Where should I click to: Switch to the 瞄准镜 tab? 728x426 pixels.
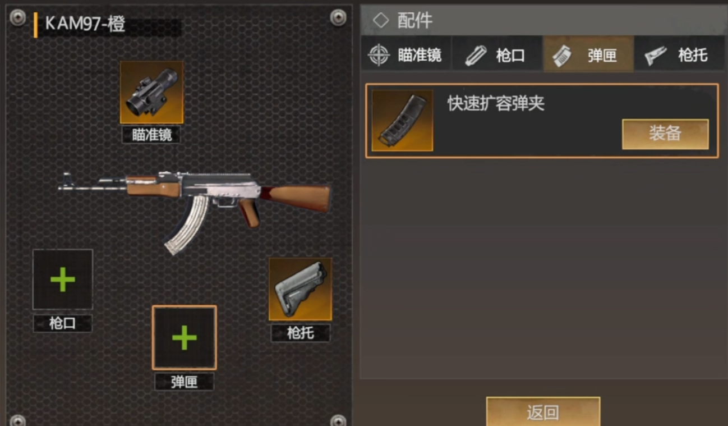click(x=406, y=55)
